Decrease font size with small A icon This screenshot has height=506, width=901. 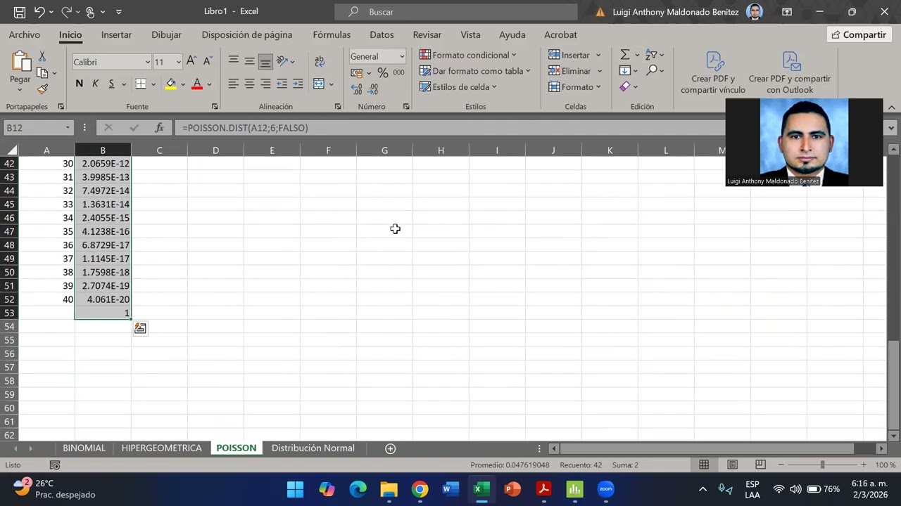[x=207, y=62]
